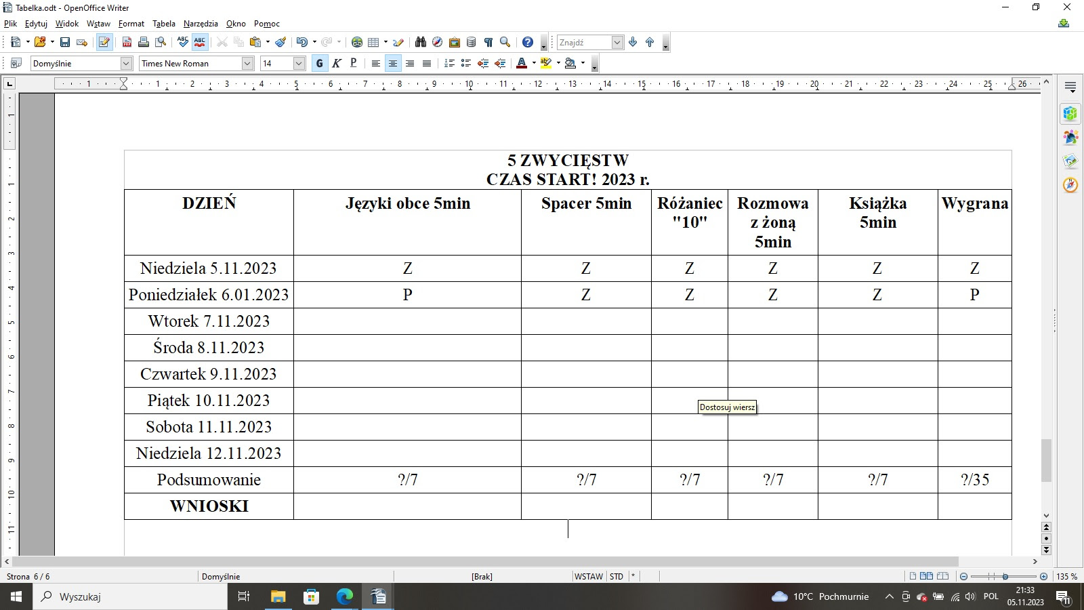Open OpenOffice Help question mark icon
This screenshot has height=610, width=1084.
(x=528, y=42)
